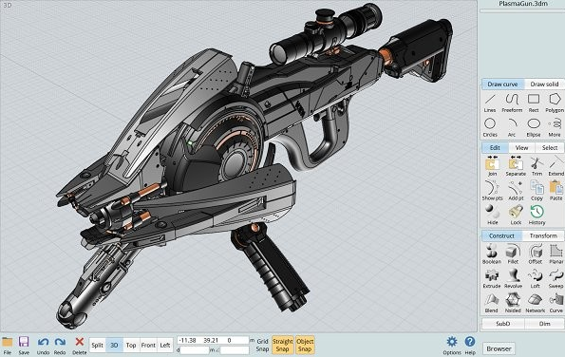Use the Revolve construct tool
Screen dimensions: 565x357
tap(513, 278)
